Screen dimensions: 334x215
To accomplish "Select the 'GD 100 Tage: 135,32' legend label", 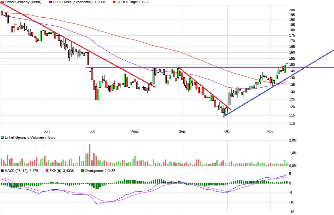I will click(133, 2).
